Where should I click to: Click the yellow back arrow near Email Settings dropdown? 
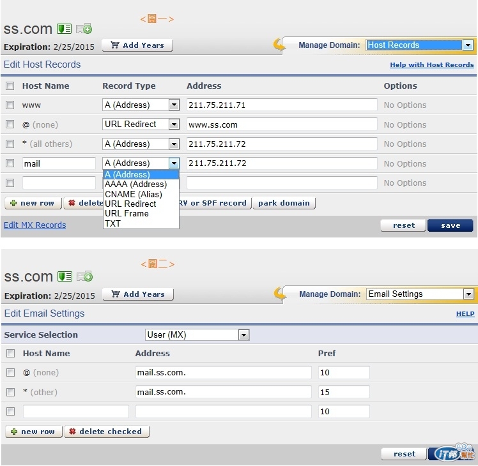pyautogui.click(x=280, y=294)
